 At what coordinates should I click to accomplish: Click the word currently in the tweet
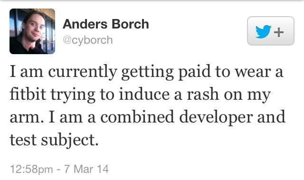82,73
